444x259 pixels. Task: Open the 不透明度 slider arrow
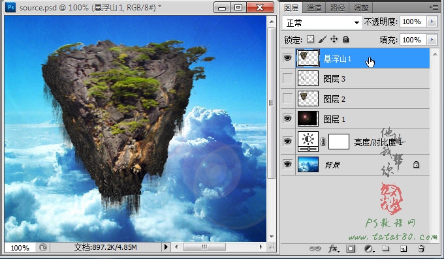[x=432, y=22]
